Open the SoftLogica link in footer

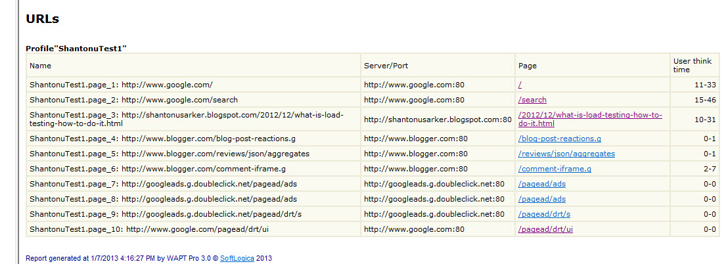(237, 259)
